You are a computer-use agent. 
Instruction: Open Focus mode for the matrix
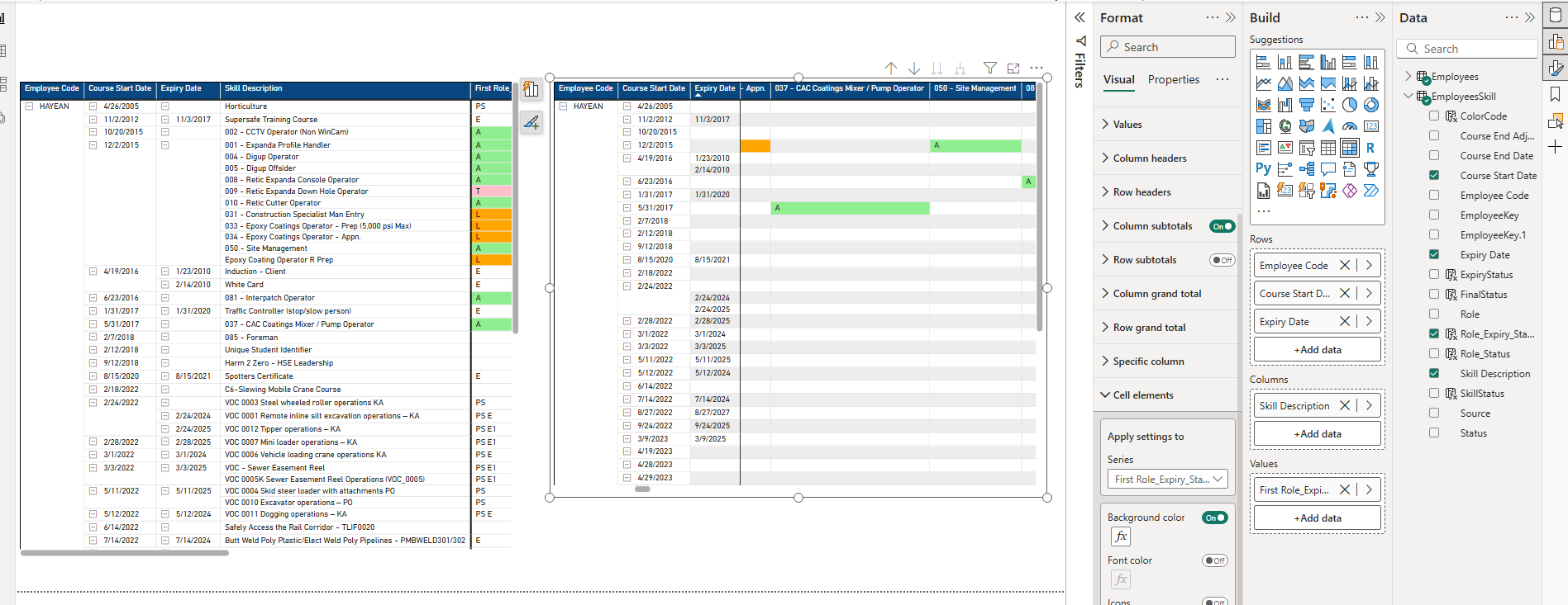pos(1013,69)
